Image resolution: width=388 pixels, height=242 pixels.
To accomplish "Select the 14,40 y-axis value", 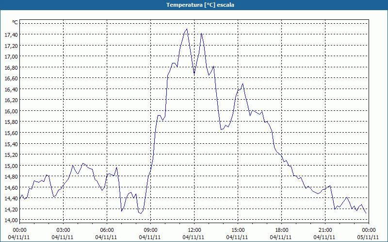I will pos(11,198).
